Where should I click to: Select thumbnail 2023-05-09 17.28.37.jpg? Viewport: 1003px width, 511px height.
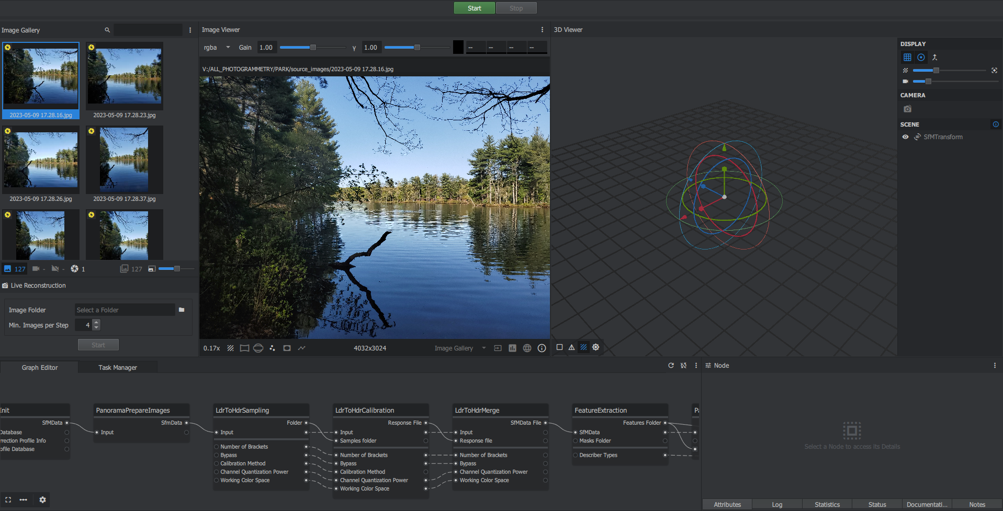pos(125,164)
